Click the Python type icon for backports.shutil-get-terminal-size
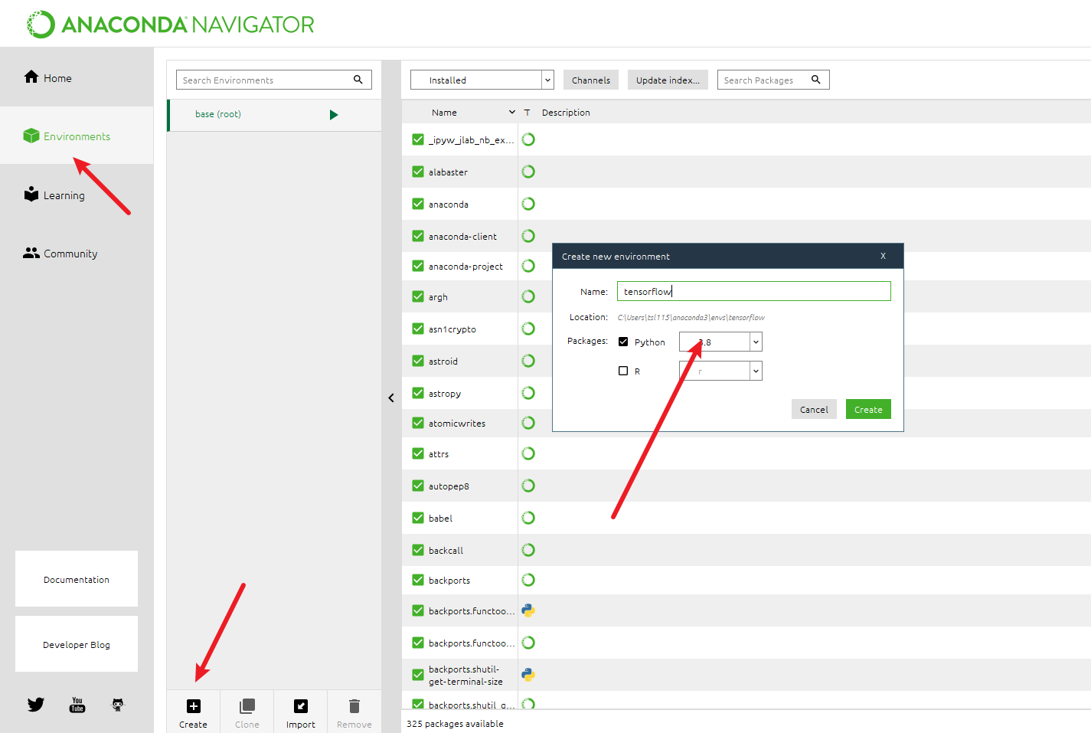1091x733 pixels. pos(528,675)
